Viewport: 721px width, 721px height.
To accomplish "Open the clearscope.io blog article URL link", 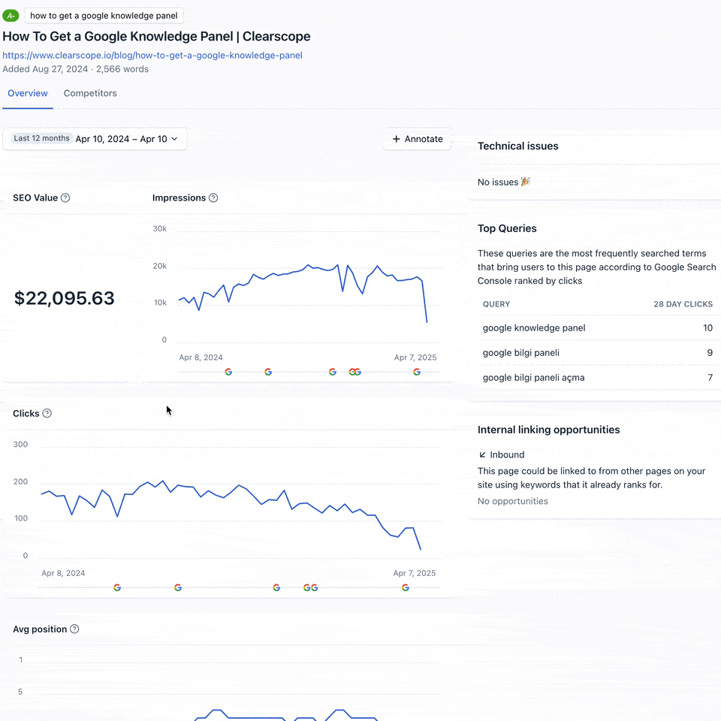I will tap(152, 55).
